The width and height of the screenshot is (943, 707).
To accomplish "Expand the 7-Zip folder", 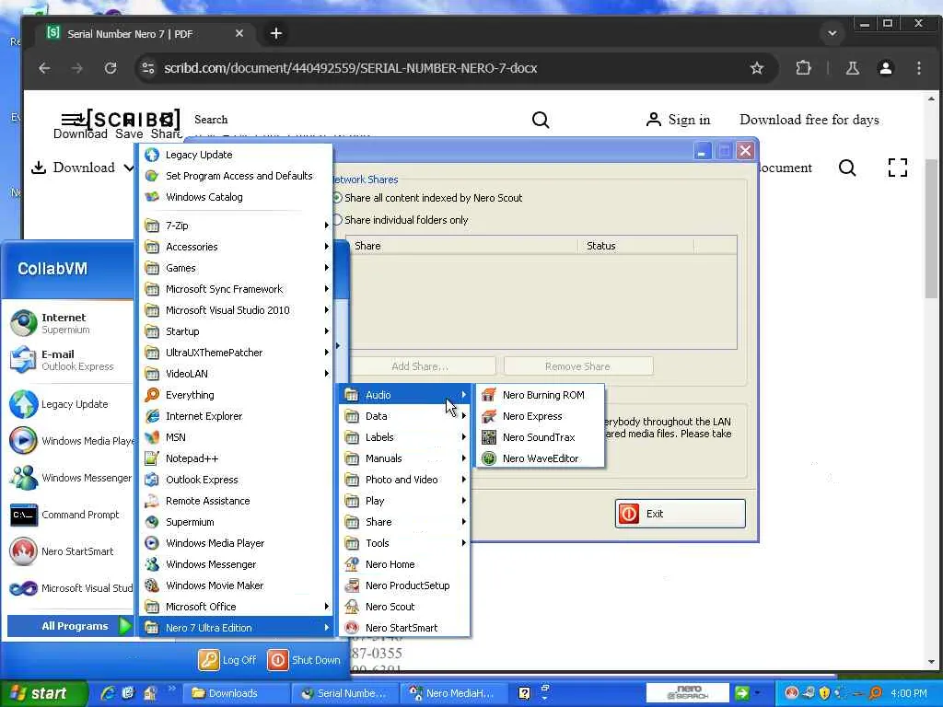I will tap(236, 226).
